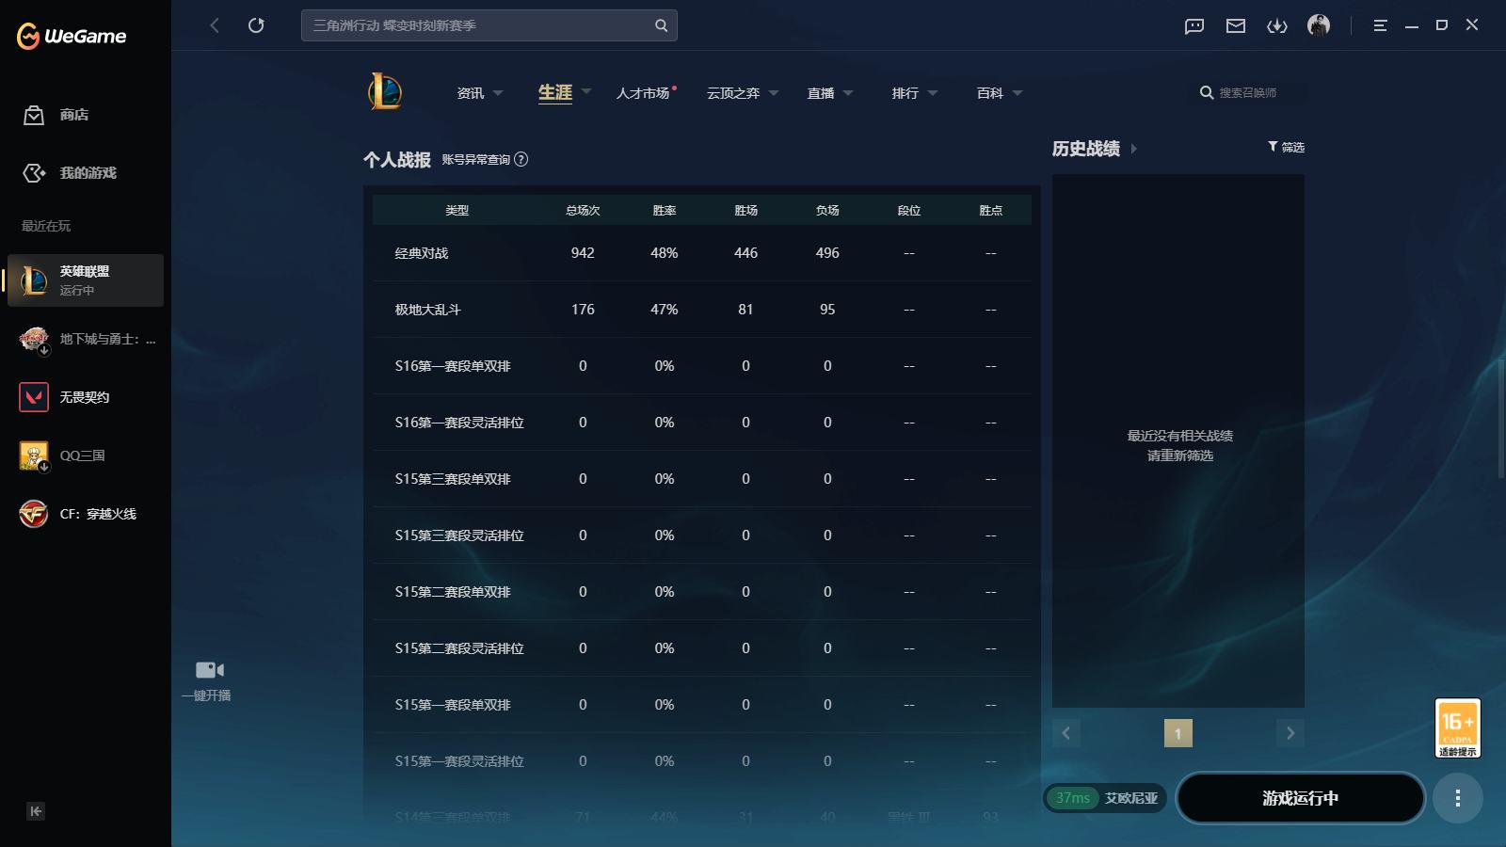Click the WeGame logo
The image size is (1506, 847).
(x=72, y=36)
